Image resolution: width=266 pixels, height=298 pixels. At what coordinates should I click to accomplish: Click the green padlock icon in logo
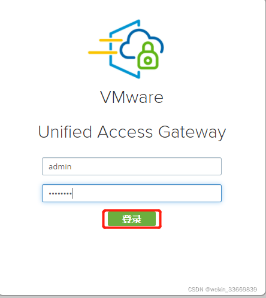[x=148, y=55]
